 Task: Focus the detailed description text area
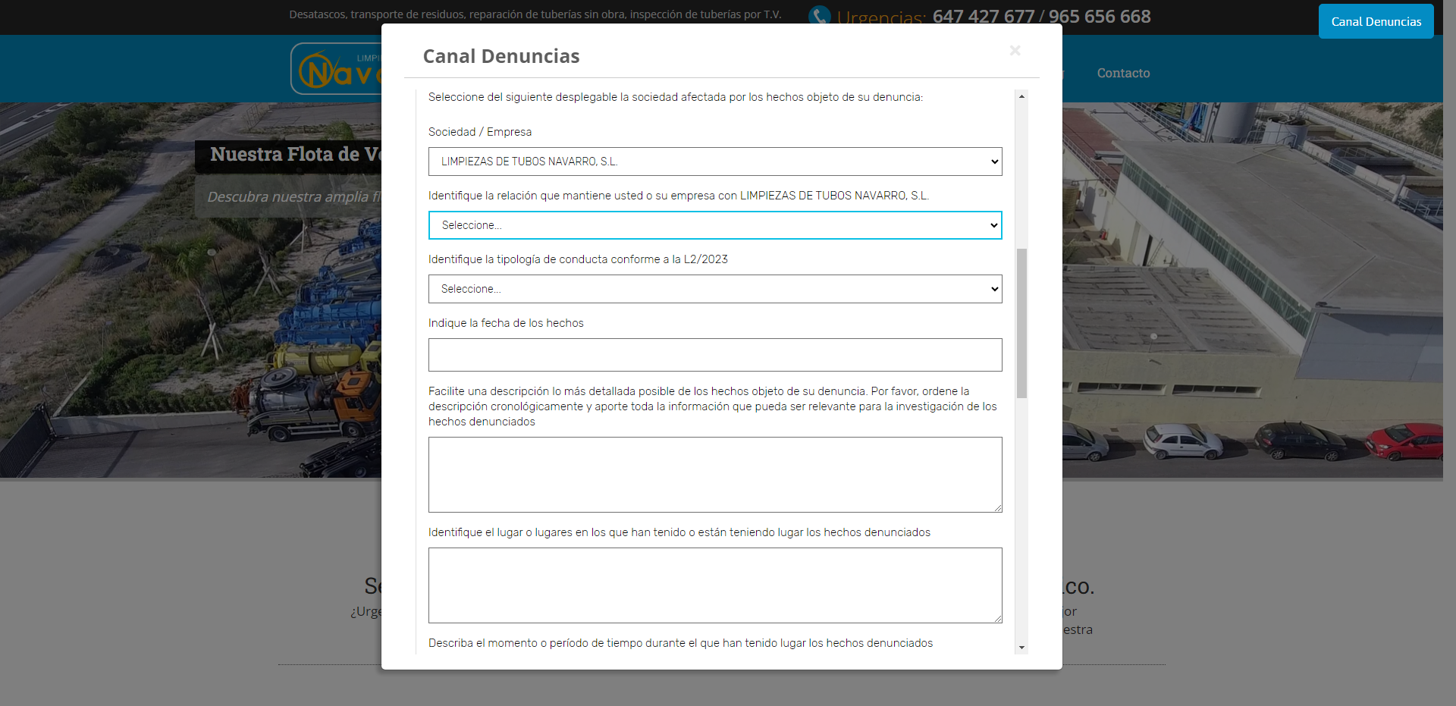pyautogui.click(x=715, y=475)
